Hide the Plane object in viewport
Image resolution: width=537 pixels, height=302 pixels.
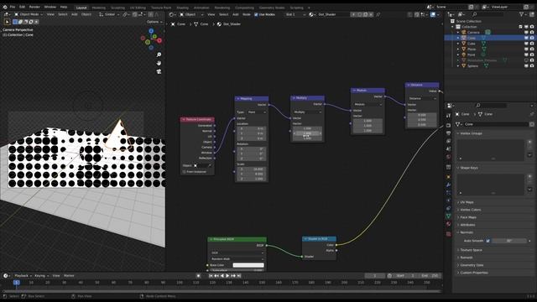point(526,49)
